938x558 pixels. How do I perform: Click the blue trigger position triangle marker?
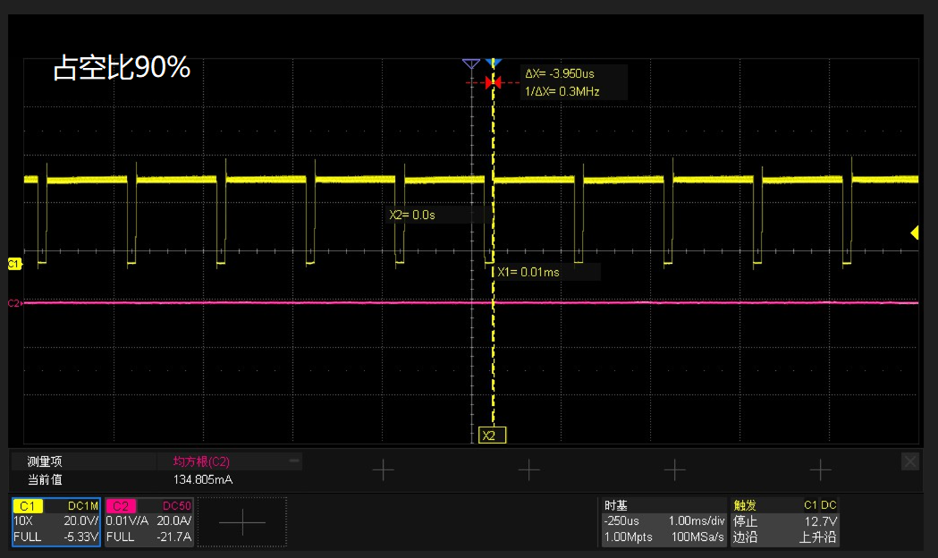point(494,63)
